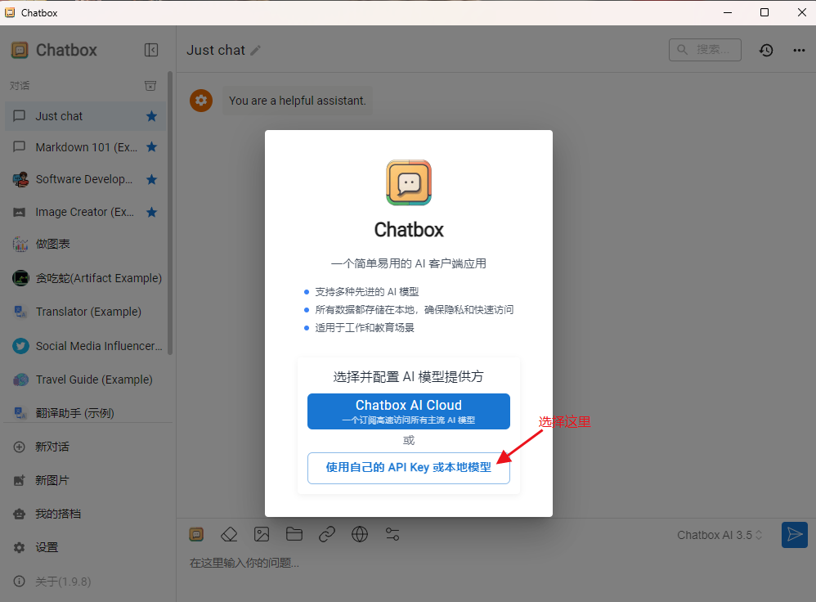Viewport: 816px width, 602px height.
Task: Open conversation history with the clock icon
Action: pos(766,50)
